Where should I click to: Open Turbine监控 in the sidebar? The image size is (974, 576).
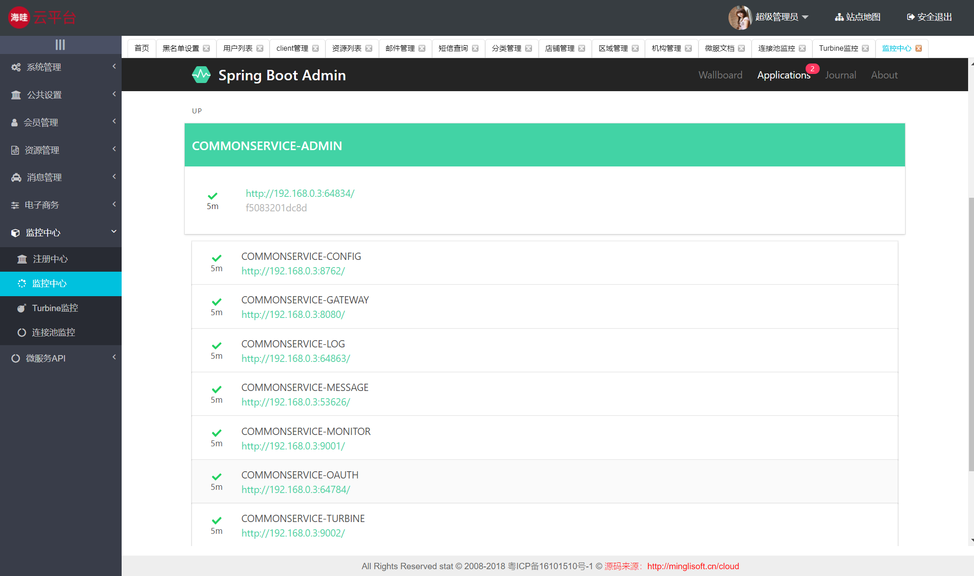click(x=55, y=308)
